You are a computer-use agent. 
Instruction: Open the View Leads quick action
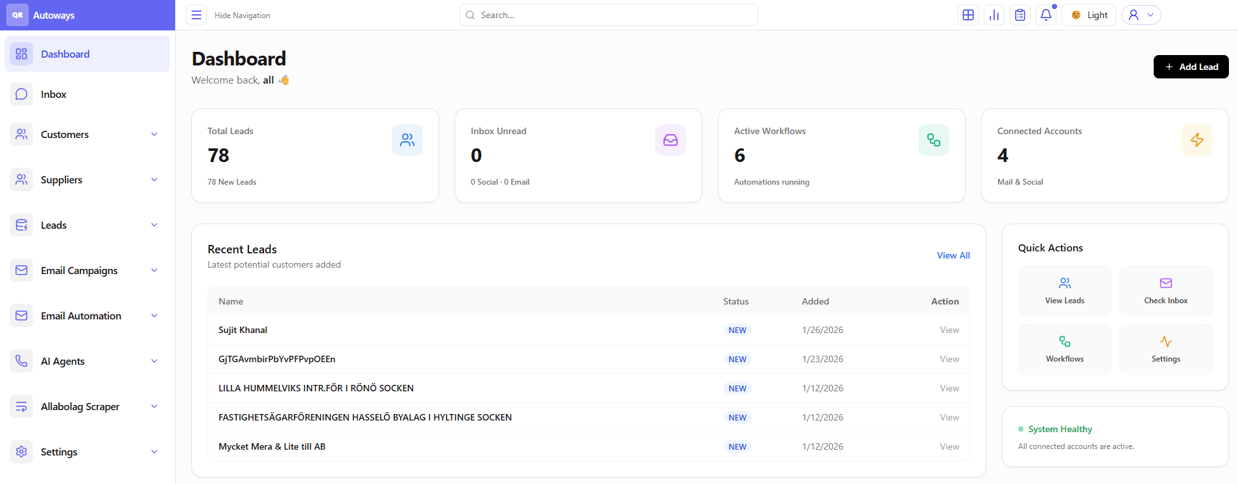tap(1064, 291)
